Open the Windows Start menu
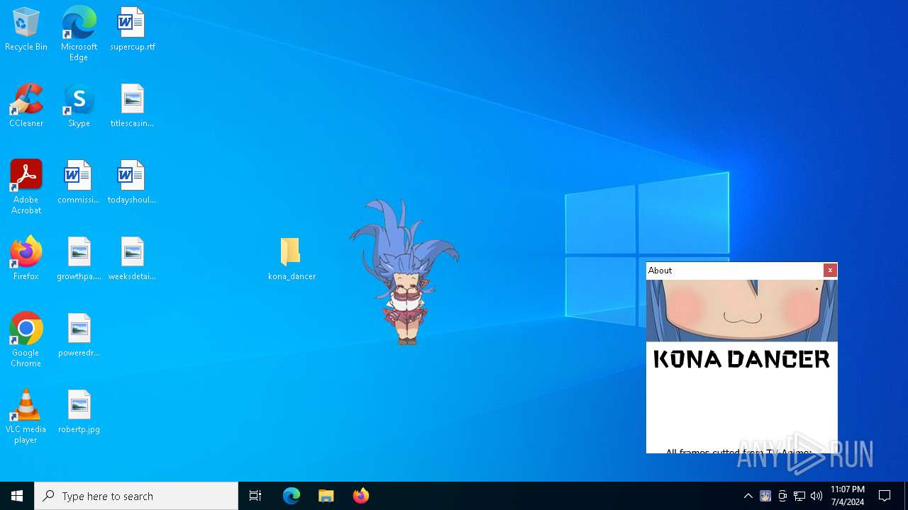Viewport: 908px width, 510px height. pos(17,496)
